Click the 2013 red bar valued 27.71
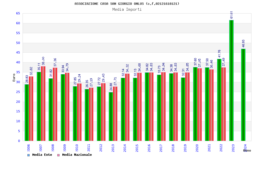 (115, 114)
